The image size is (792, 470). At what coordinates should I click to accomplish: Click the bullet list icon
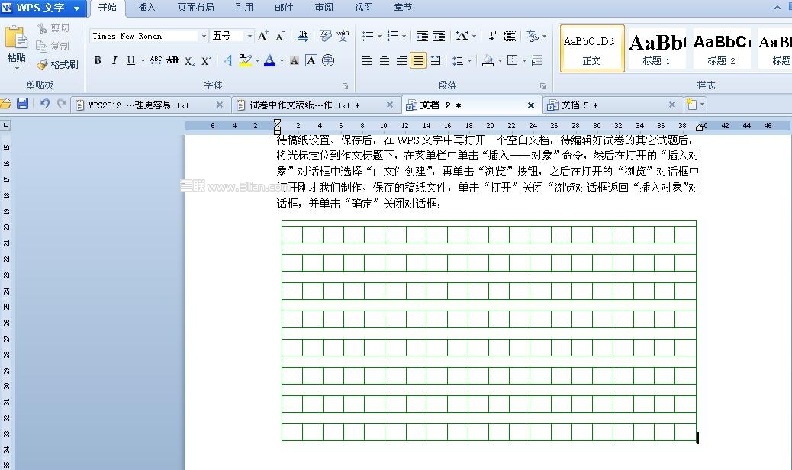click(369, 37)
